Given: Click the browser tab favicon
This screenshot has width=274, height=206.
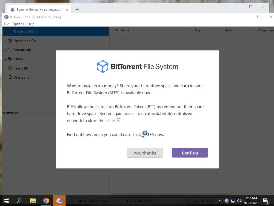Looking at the screenshot, I should coord(12,10).
